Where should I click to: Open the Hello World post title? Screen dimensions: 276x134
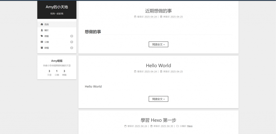point(158,65)
